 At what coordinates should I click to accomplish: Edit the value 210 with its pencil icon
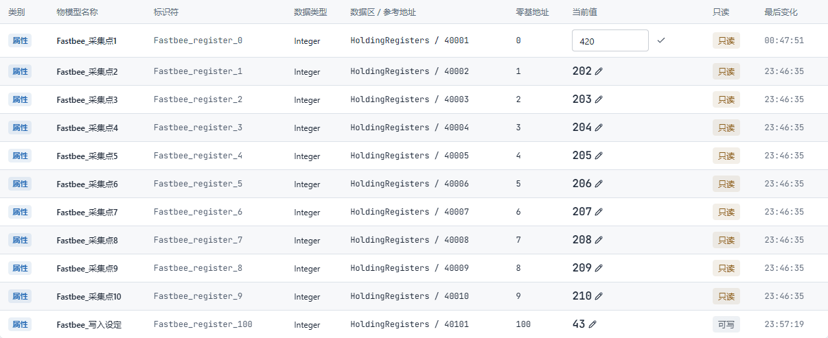(599, 296)
